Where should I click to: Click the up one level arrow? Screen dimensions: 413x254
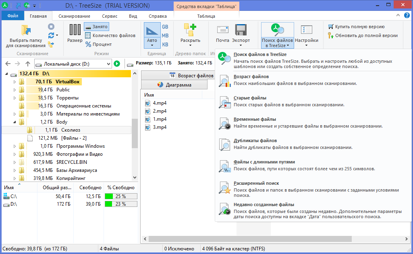point(28,64)
